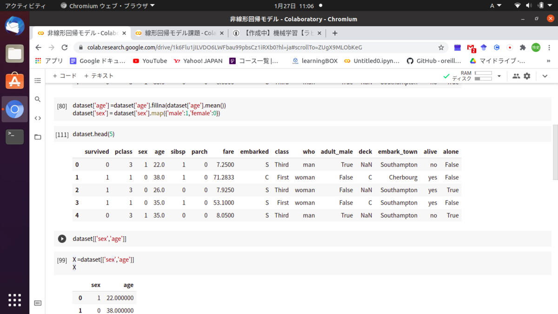Click the purple window extension icon
Viewport: 558px width, 314px height.
pyautogui.click(x=458, y=47)
